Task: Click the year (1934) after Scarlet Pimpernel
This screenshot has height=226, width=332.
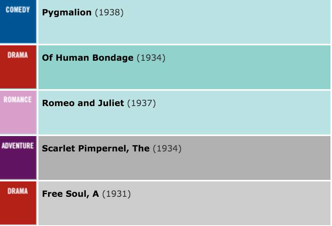Action: [x=167, y=149]
